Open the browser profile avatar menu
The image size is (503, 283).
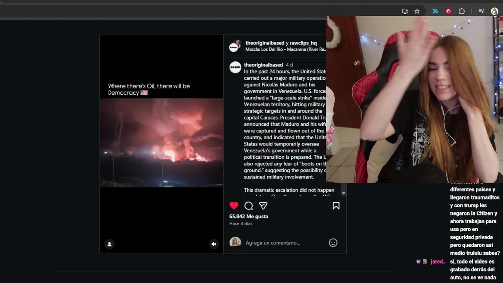click(x=494, y=11)
